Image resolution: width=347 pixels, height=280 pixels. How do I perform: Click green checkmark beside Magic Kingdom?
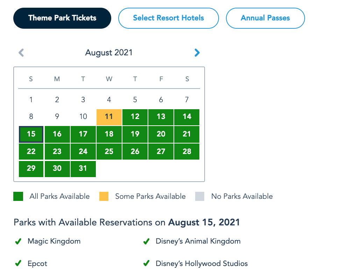(x=18, y=241)
